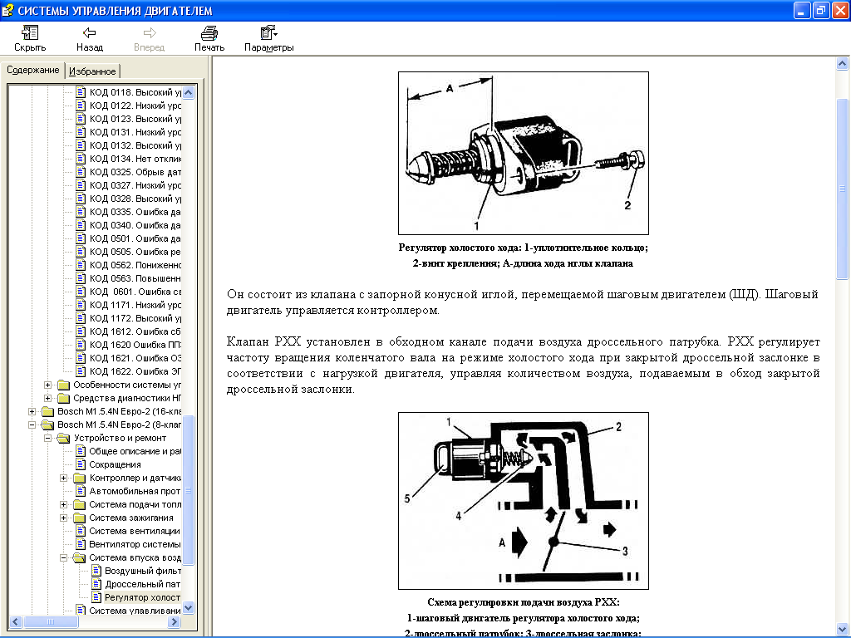Open topic КОД 0562 page icon
Viewport: 851px width, 638px height.
tap(81, 265)
